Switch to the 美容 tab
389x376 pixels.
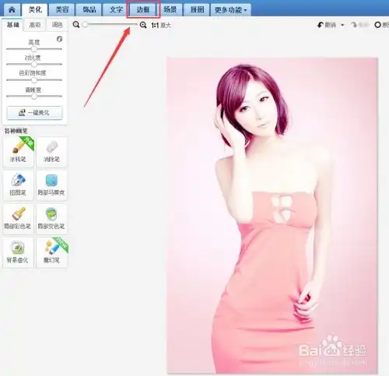tap(62, 10)
